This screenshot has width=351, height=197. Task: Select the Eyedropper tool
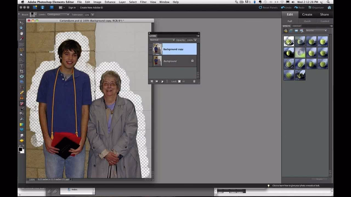coord(21,39)
